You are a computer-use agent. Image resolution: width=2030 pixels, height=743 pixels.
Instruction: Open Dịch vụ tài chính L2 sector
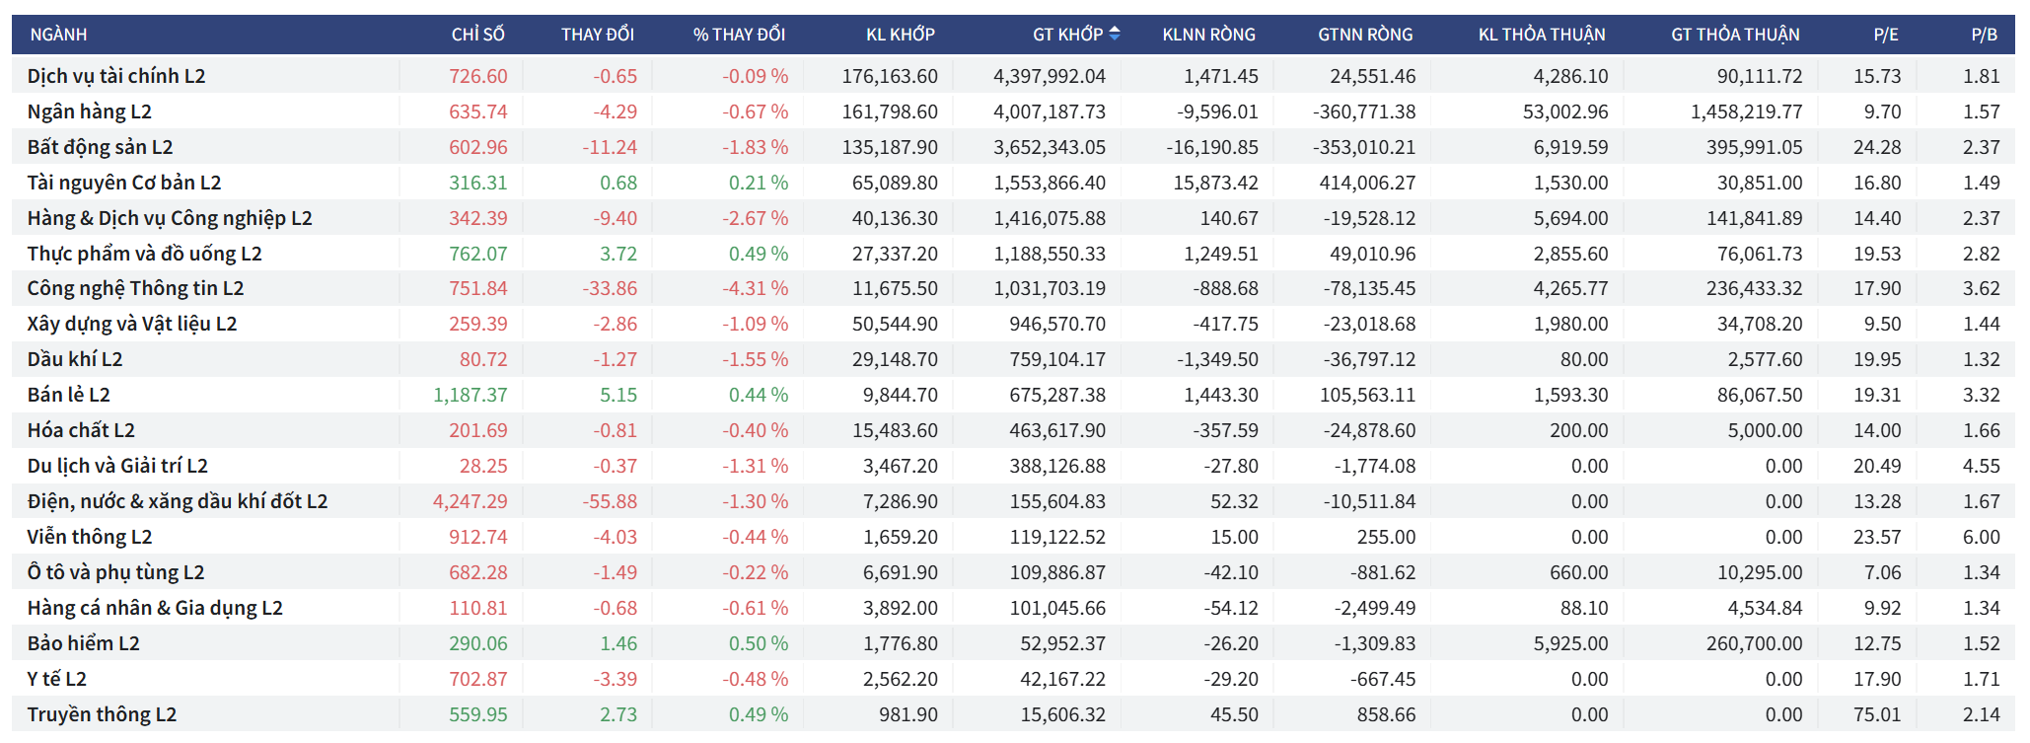click(116, 76)
